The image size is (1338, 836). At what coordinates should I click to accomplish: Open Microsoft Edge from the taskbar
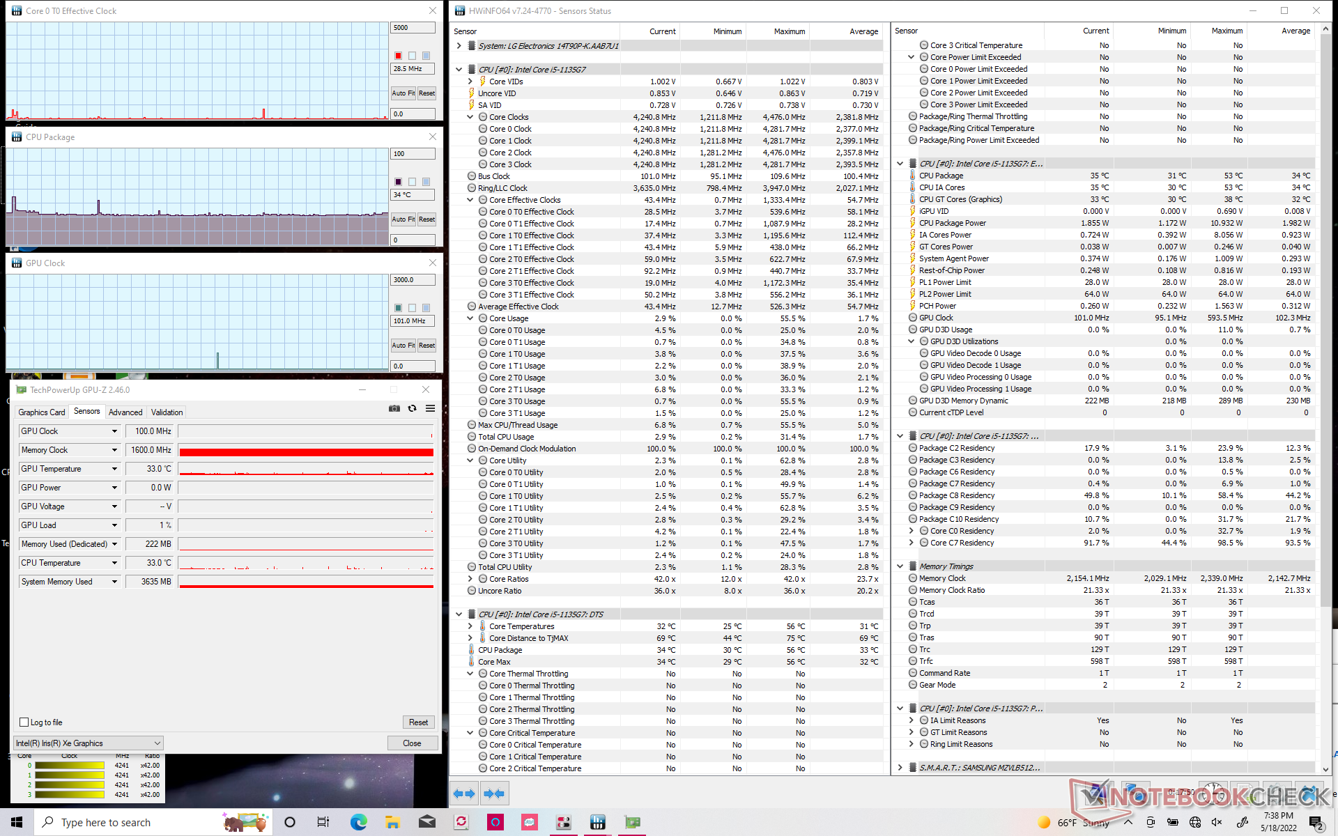pos(359,822)
